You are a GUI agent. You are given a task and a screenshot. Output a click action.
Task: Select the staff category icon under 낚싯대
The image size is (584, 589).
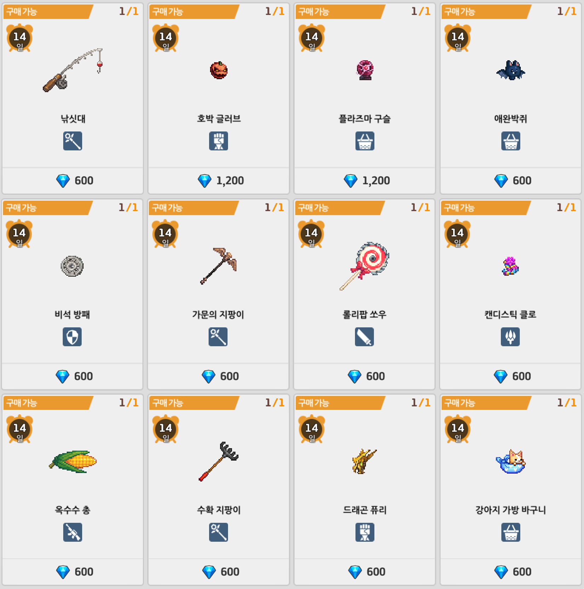click(x=73, y=141)
